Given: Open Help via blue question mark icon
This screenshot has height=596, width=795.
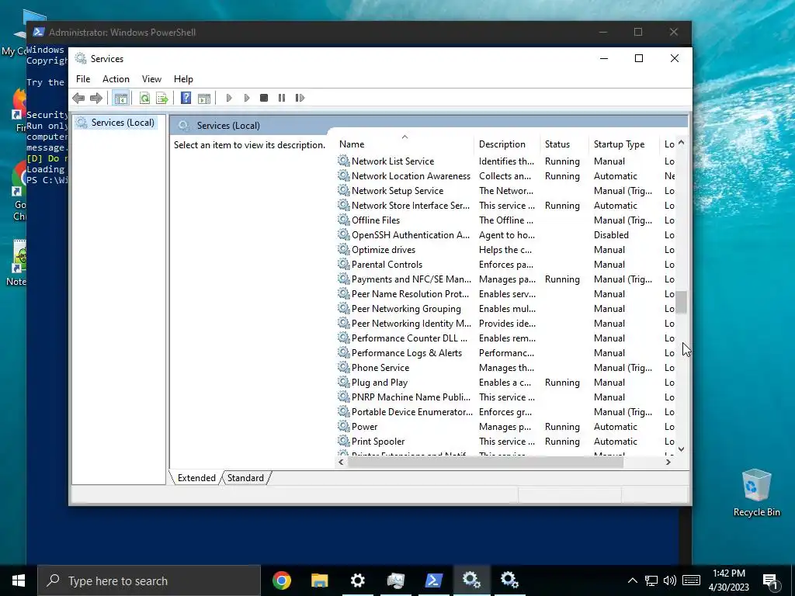Looking at the screenshot, I should 186,98.
